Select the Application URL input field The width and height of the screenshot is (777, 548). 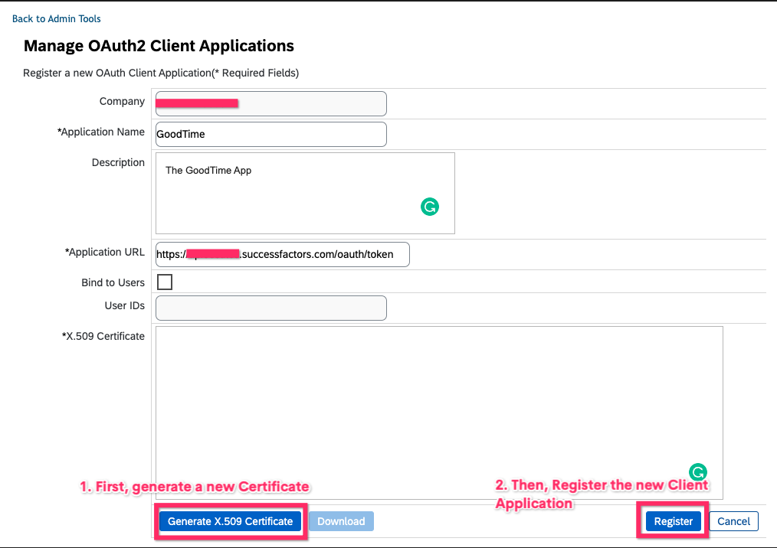pyautogui.click(x=282, y=254)
